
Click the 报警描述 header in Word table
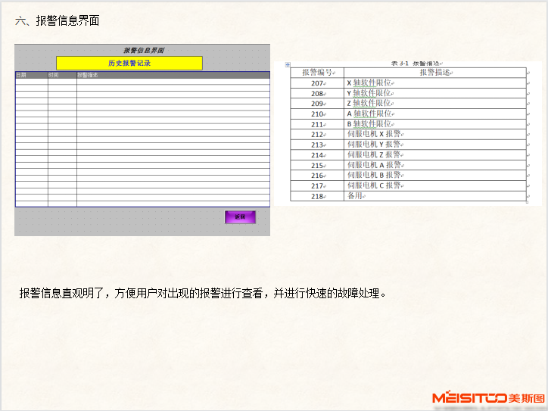(434, 73)
